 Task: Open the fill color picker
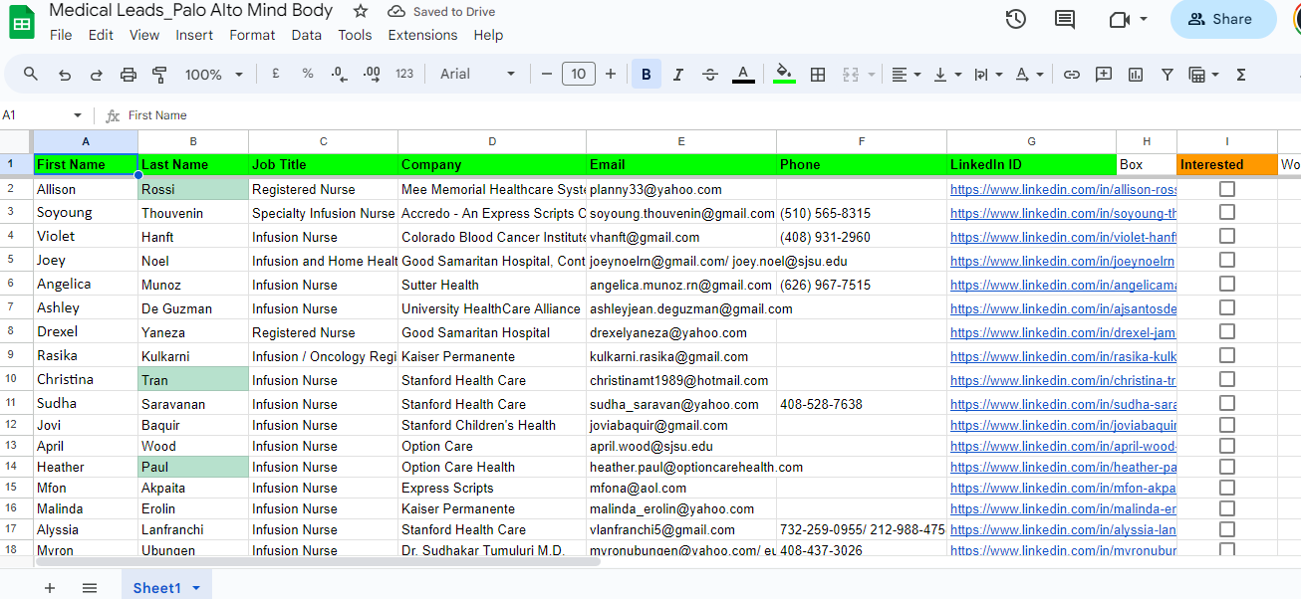pyautogui.click(x=784, y=75)
